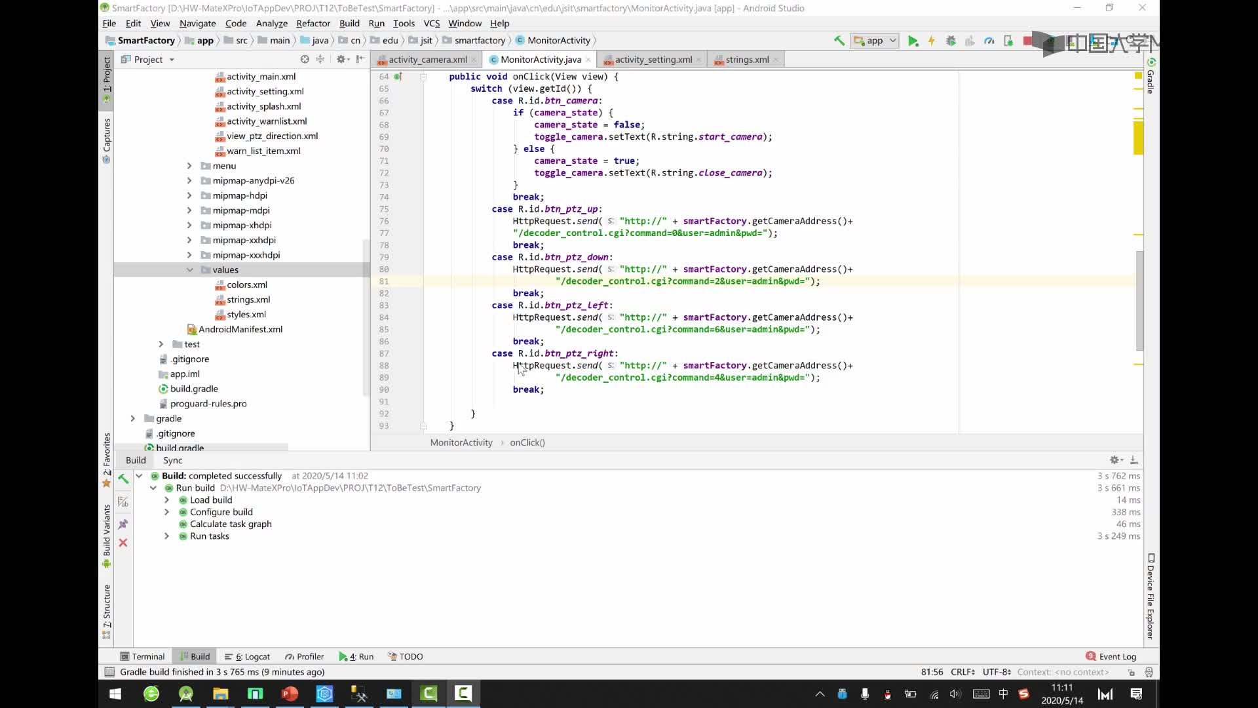Switch to activity_camera.xml tab
The image size is (1258, 708).
[x=427, y=59]
